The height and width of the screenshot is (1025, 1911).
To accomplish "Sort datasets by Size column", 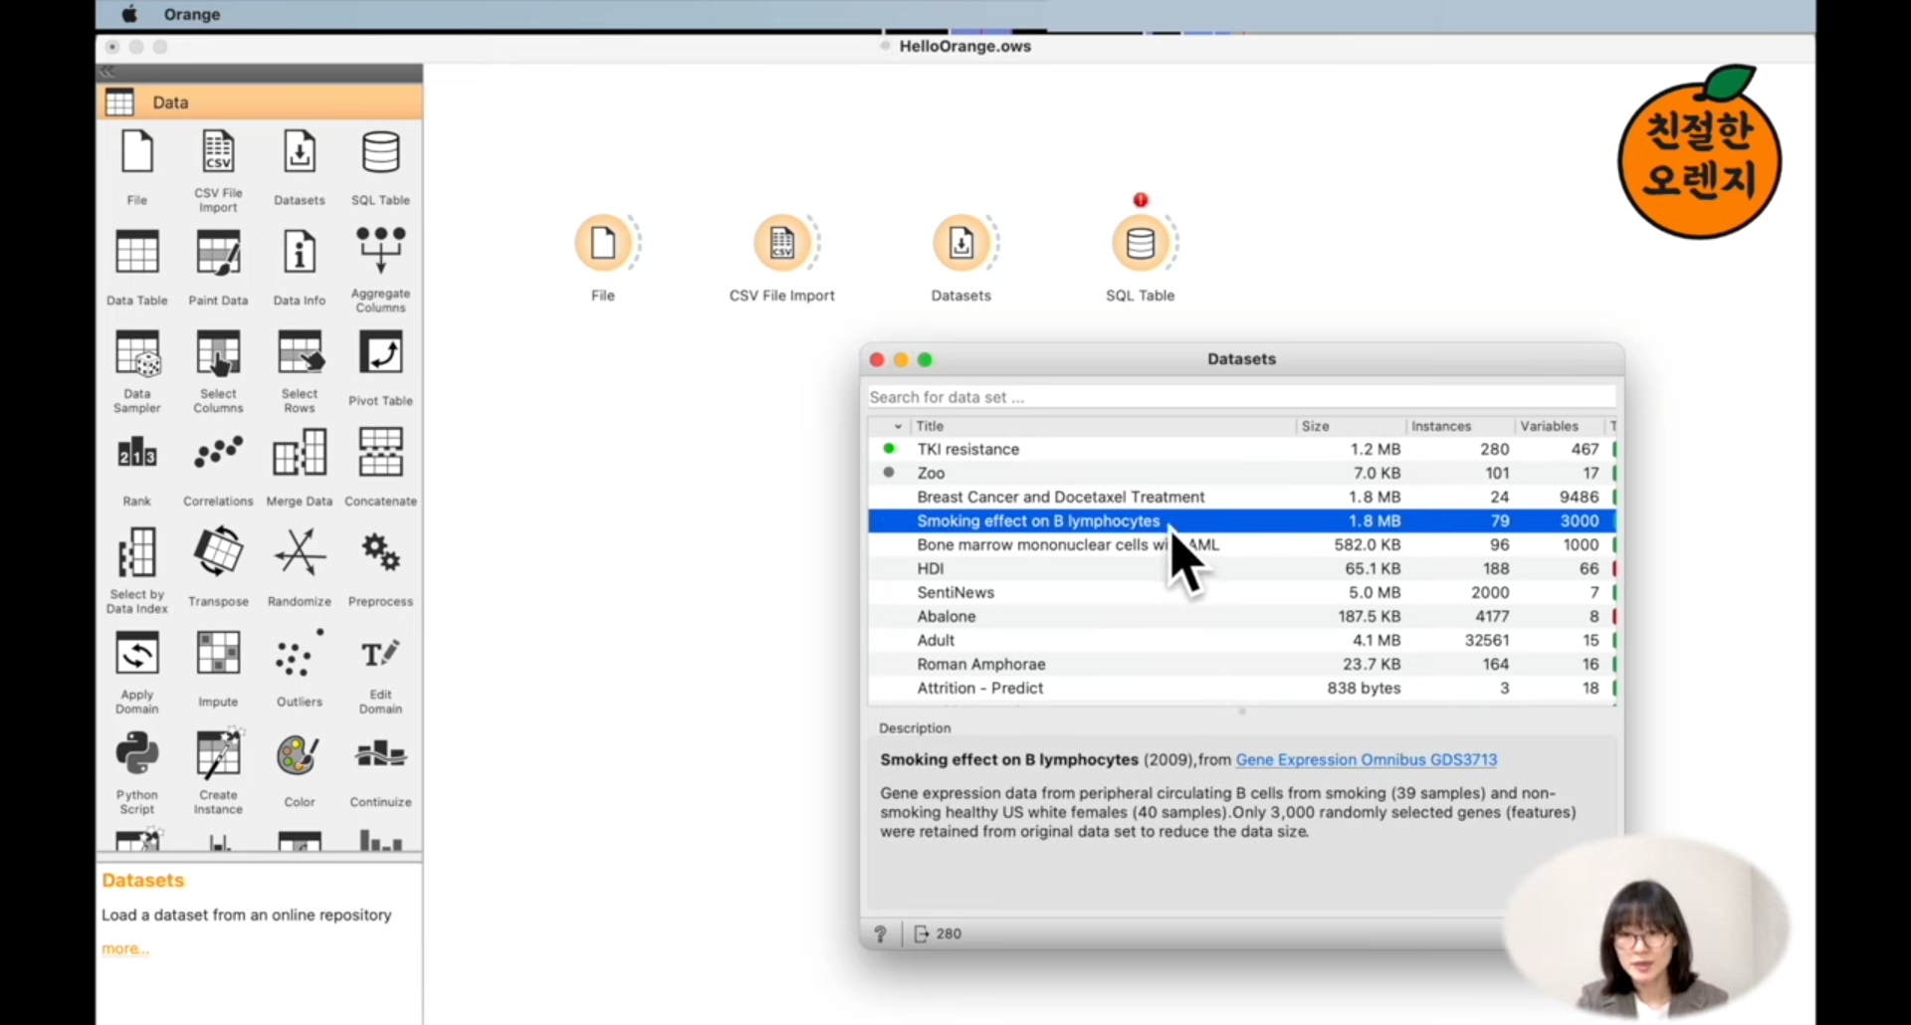I will click(x=1351, y=426).
